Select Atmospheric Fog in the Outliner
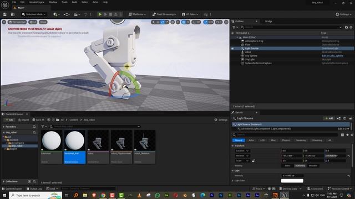The width and height of the screenshot is (355, 199). coord(254,41)
